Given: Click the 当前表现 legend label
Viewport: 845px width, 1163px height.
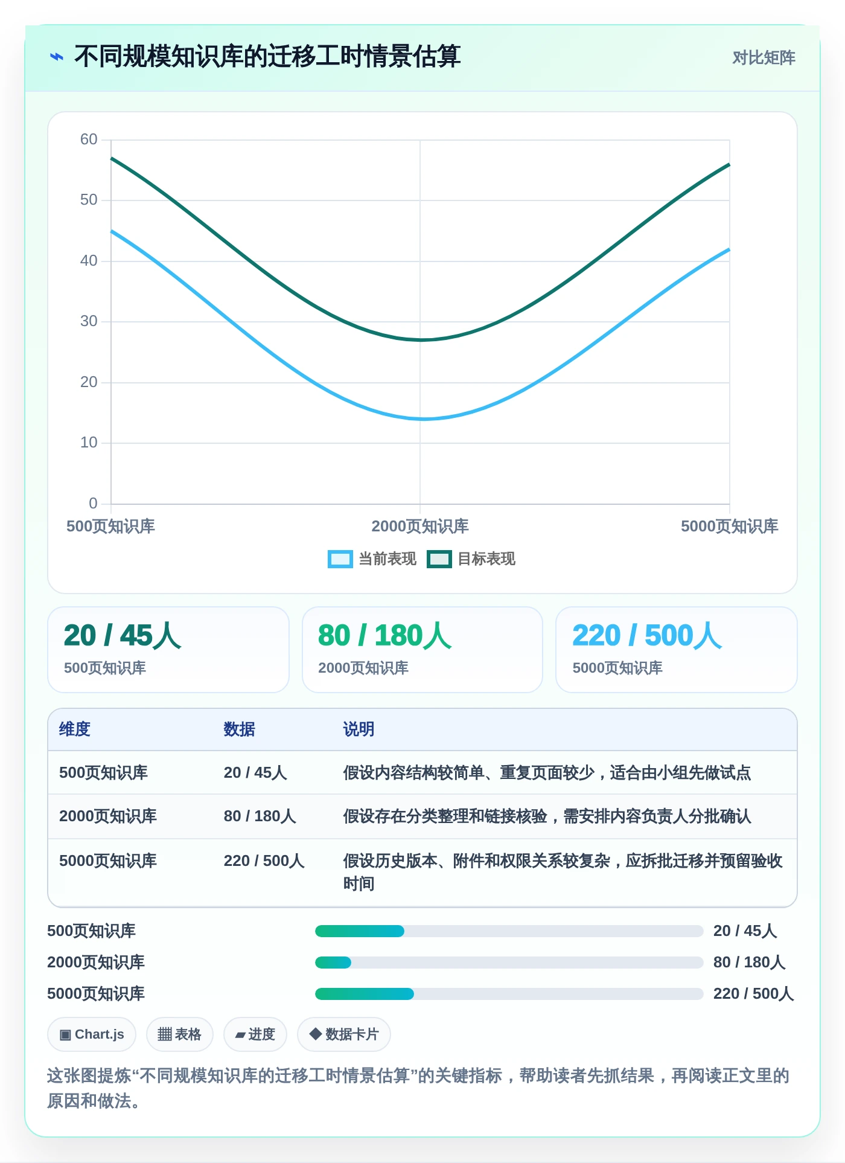Looking at the screenshot, I should click(x=387, y=559).
